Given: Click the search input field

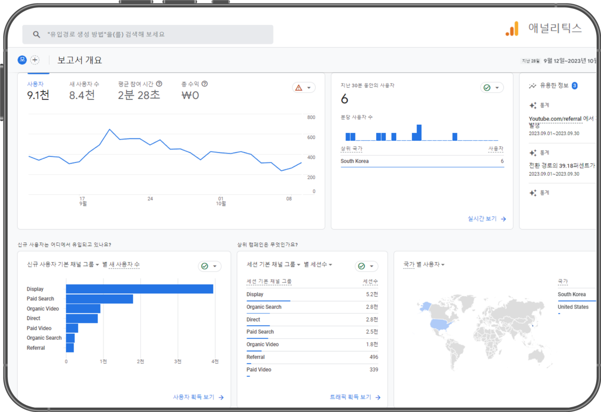Looking at the screenshot, I should (155, 35).
